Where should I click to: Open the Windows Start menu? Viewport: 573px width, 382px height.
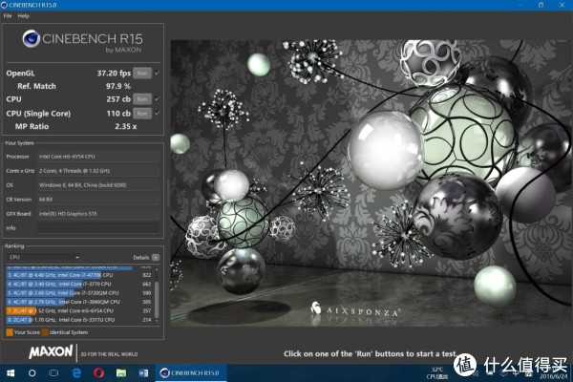[11, 372]
